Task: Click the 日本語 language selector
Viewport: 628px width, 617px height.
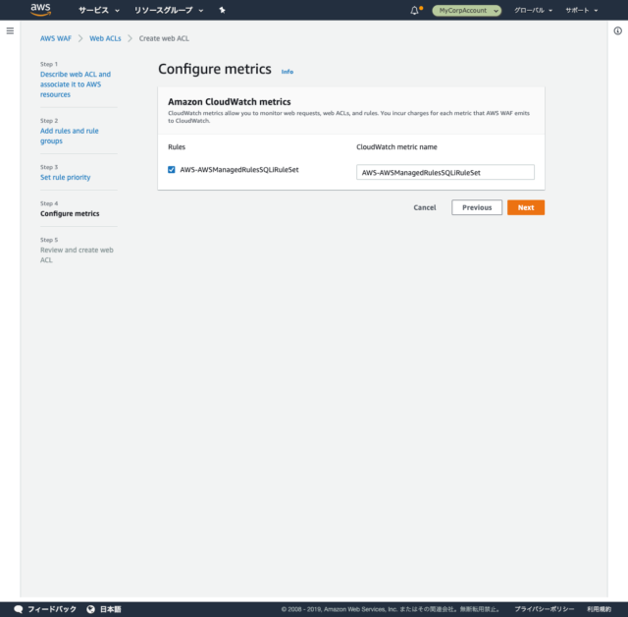Action: [110, 609]
